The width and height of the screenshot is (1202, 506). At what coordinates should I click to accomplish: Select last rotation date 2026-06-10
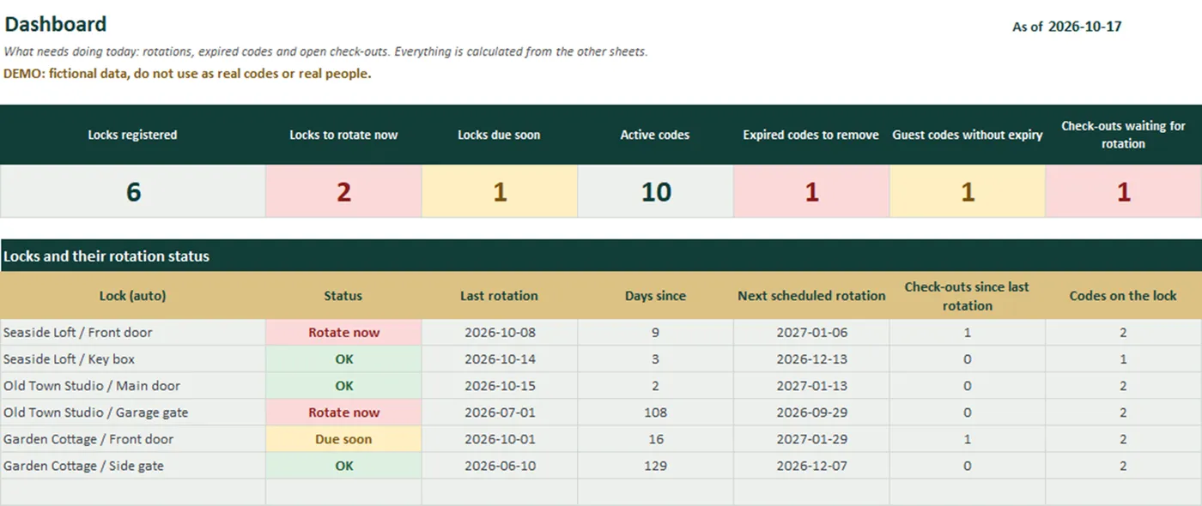[499, 466]
